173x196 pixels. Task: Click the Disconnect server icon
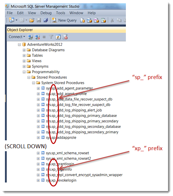tap(37, 37)
